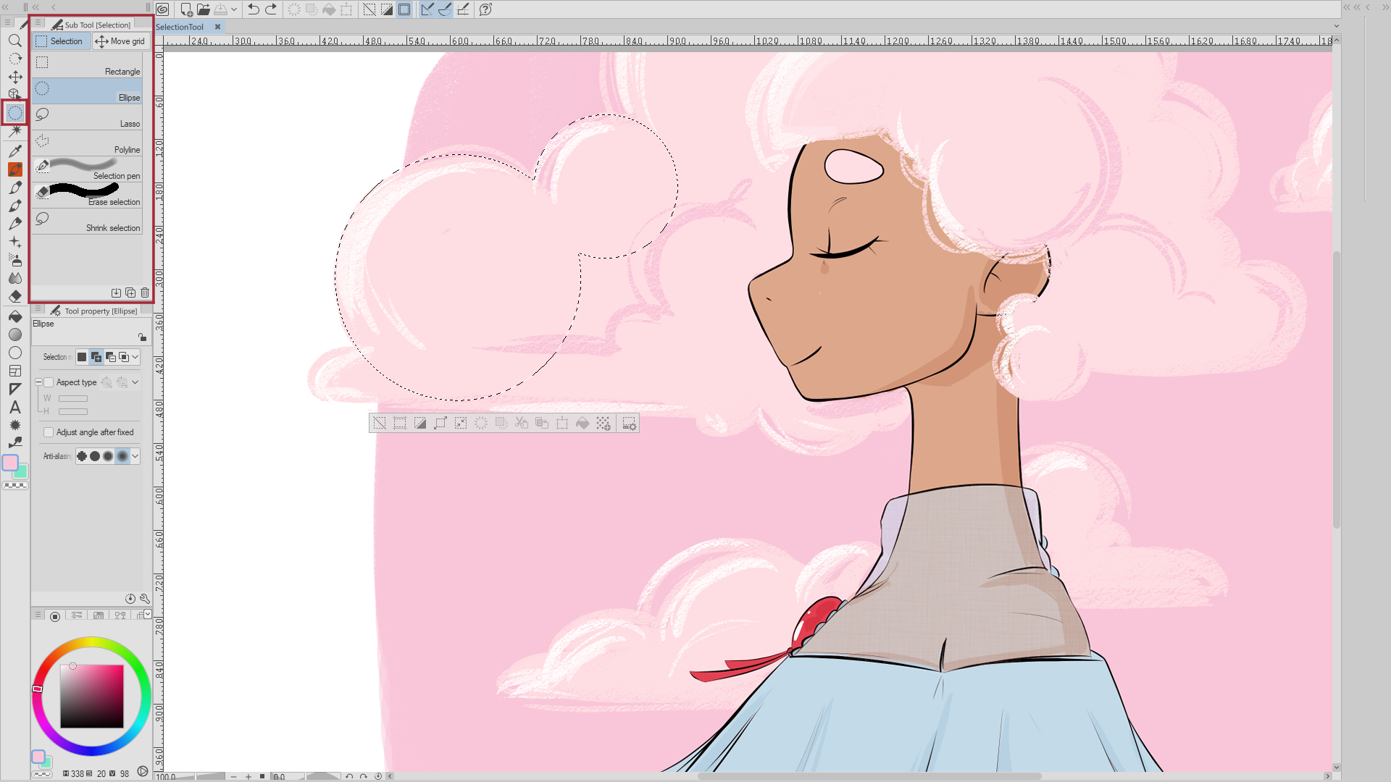Enable the Aspect type checkbox
Viewport: 1391px width, 782px height.
(49, 382)
